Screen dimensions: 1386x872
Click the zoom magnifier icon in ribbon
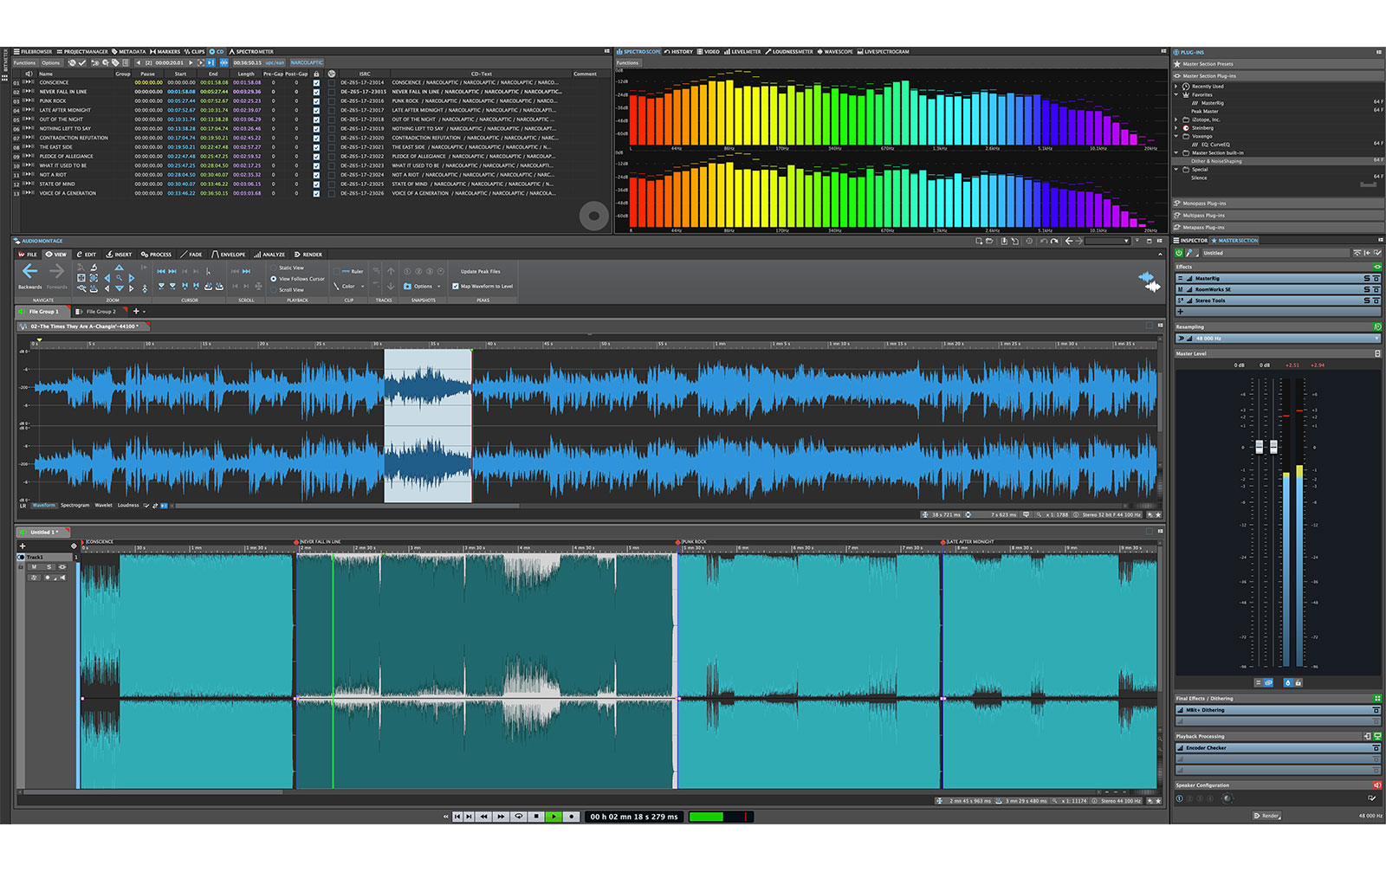click(x=119, y=277)
